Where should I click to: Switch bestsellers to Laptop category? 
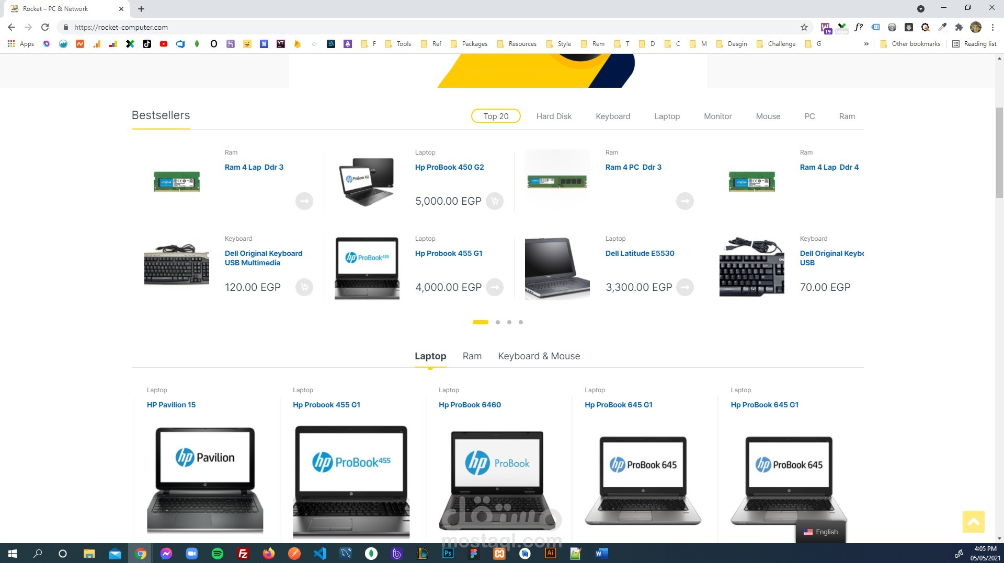coord(667,116)
